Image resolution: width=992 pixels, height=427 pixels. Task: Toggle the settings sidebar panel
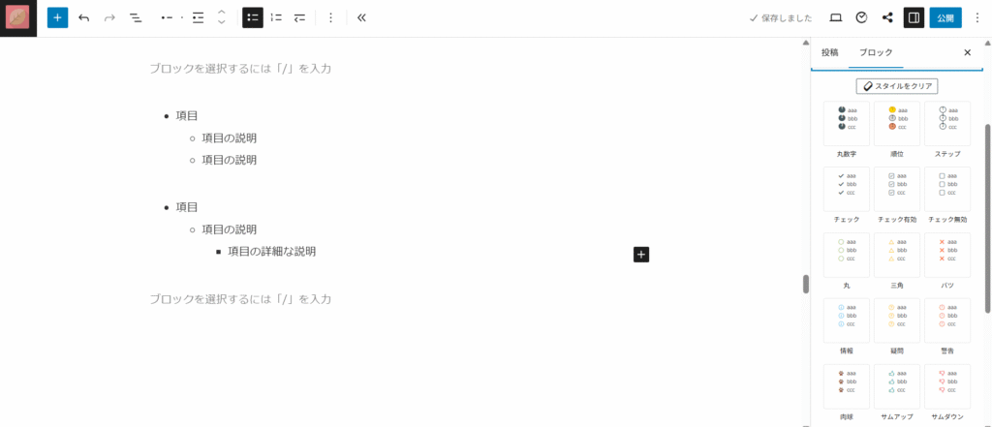coord(913,17)
